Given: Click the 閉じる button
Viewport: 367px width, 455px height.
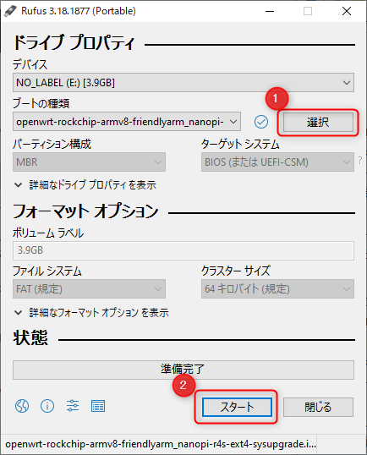Looking at the screenshot, I should tap(318, 407).
